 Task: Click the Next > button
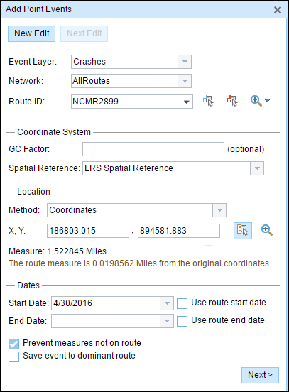(x=260, y=375)
